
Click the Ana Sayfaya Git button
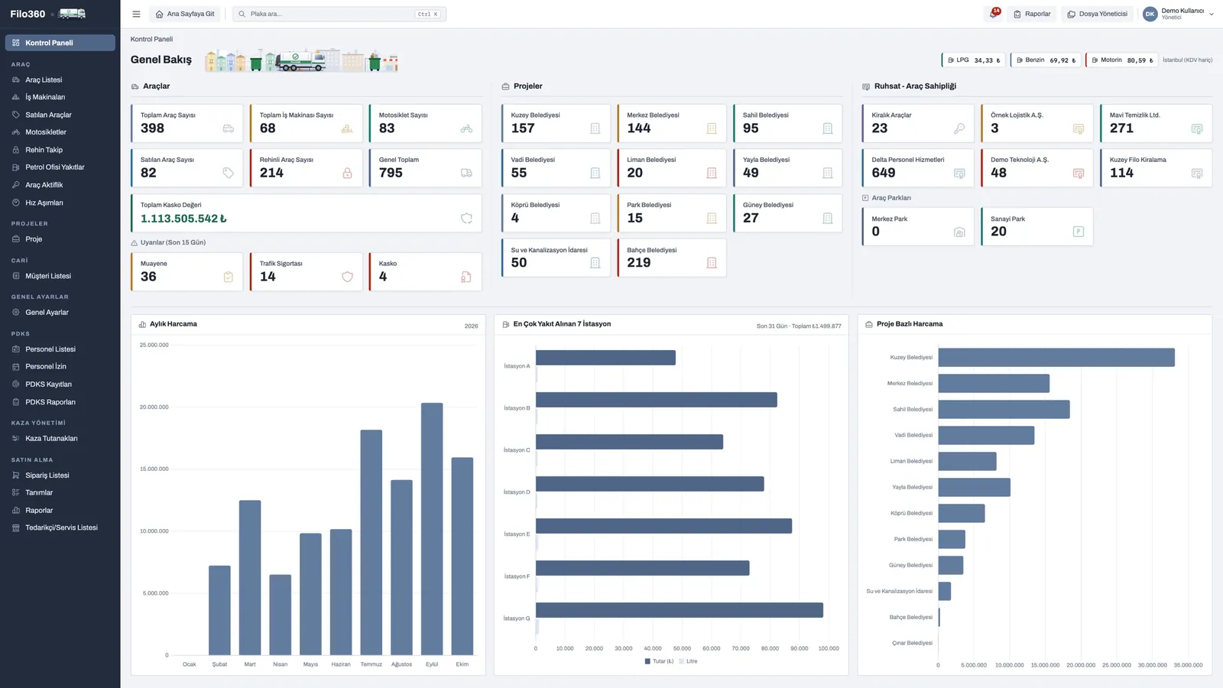click(185, 14)
